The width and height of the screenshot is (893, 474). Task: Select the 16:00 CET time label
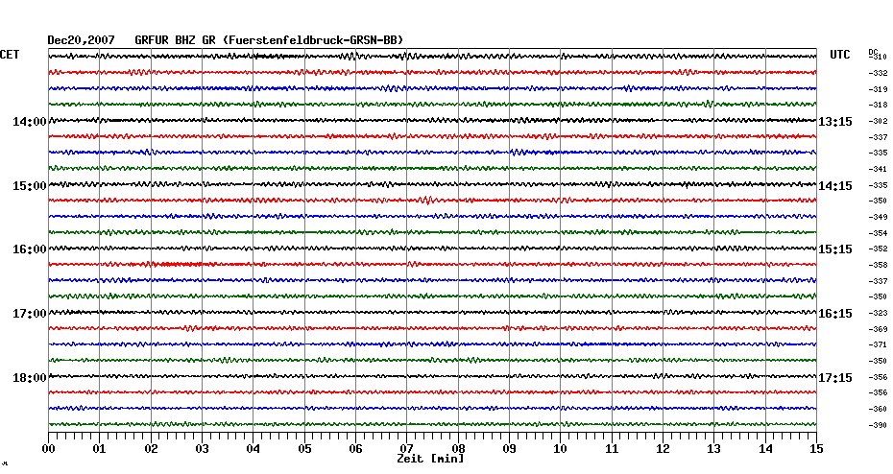pos(30,249)
